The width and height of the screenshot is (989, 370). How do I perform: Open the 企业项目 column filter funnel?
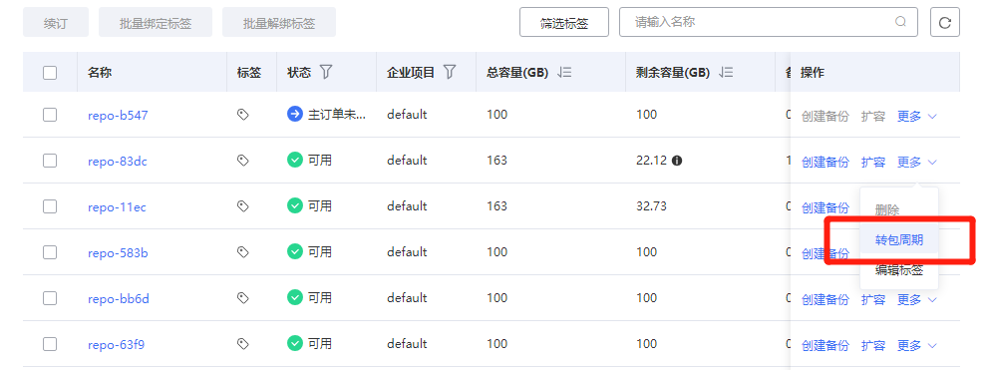(449, 72)
